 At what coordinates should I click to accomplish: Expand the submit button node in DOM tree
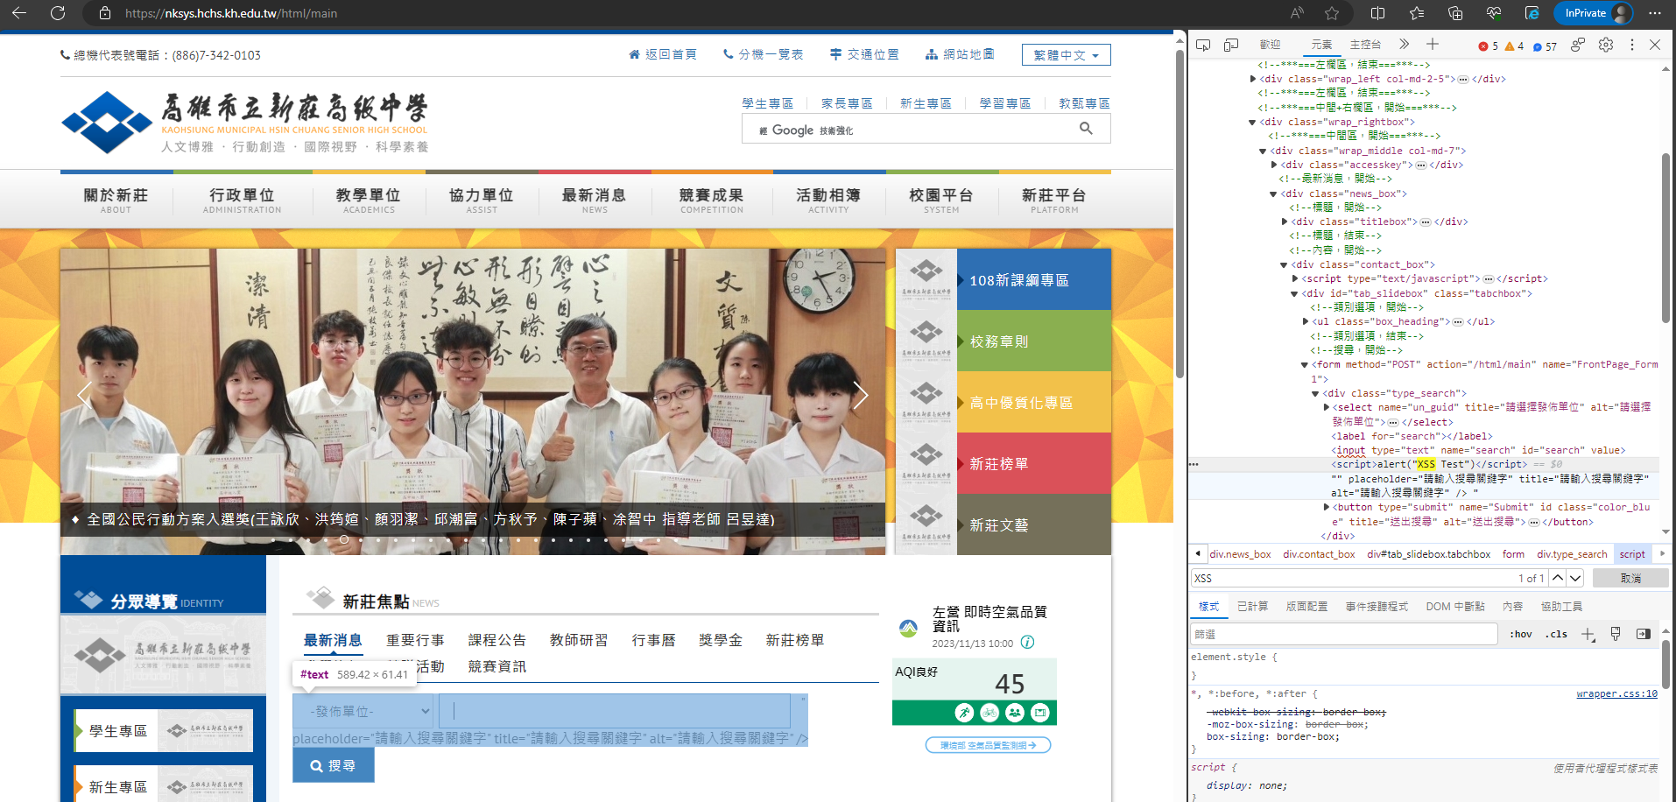point(1327,507)
